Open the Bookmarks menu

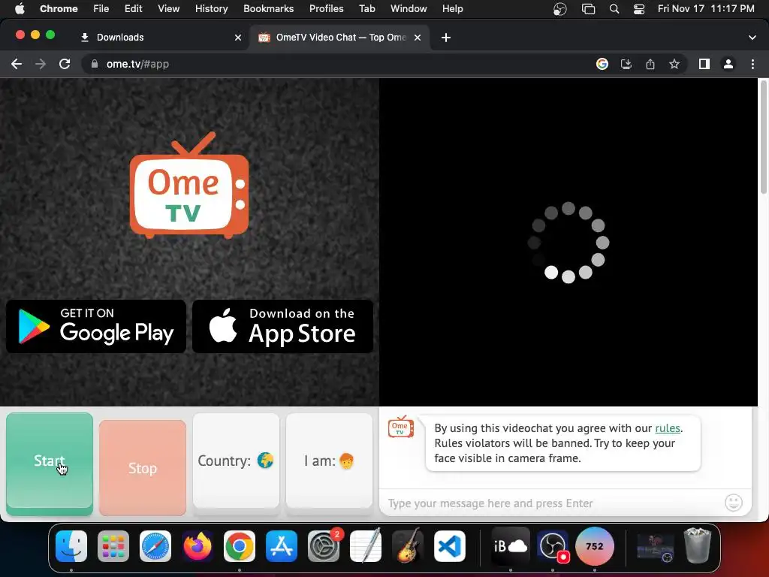(268, 8)
